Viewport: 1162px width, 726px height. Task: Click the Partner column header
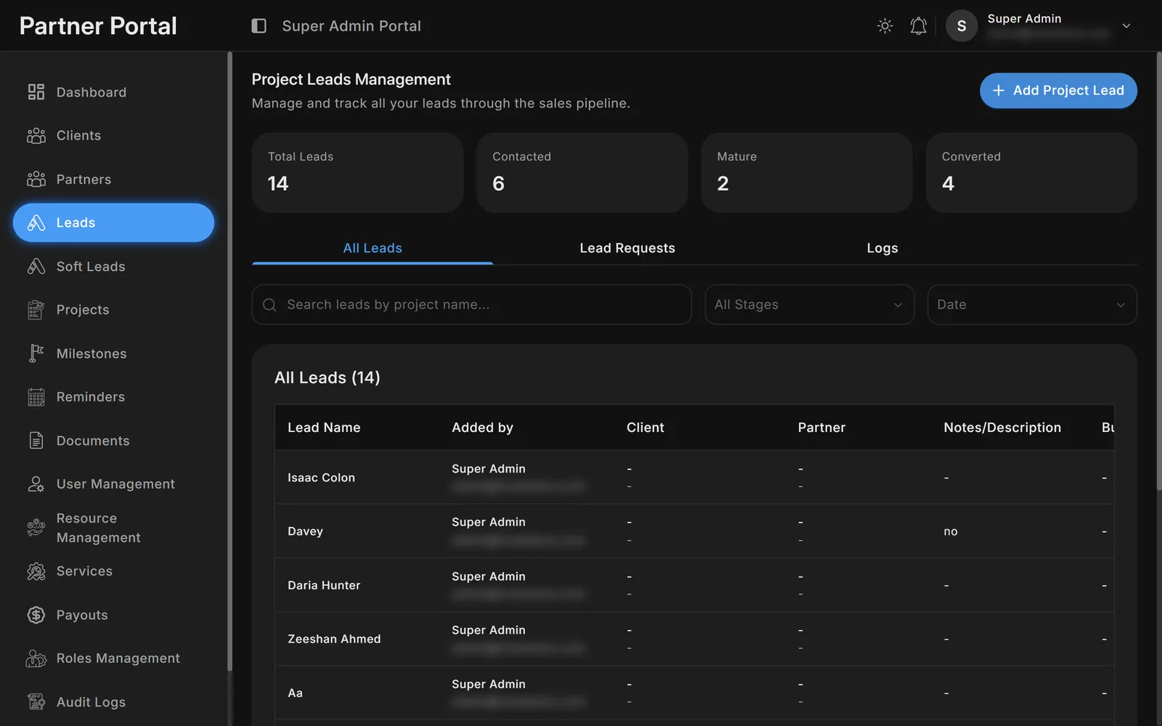click(821, 428)
